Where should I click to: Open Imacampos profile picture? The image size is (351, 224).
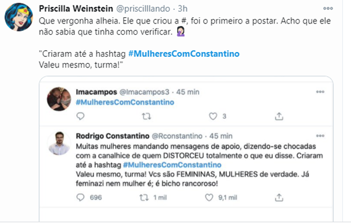coord(59,99)
